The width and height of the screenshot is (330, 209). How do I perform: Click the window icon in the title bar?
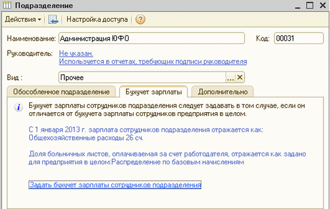coord(7,5)
